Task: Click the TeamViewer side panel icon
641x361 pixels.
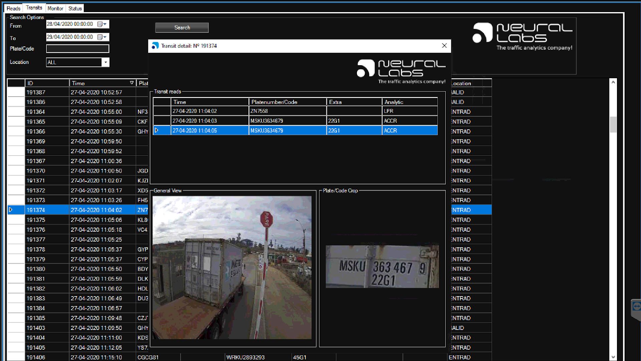Action: (636, 306)
